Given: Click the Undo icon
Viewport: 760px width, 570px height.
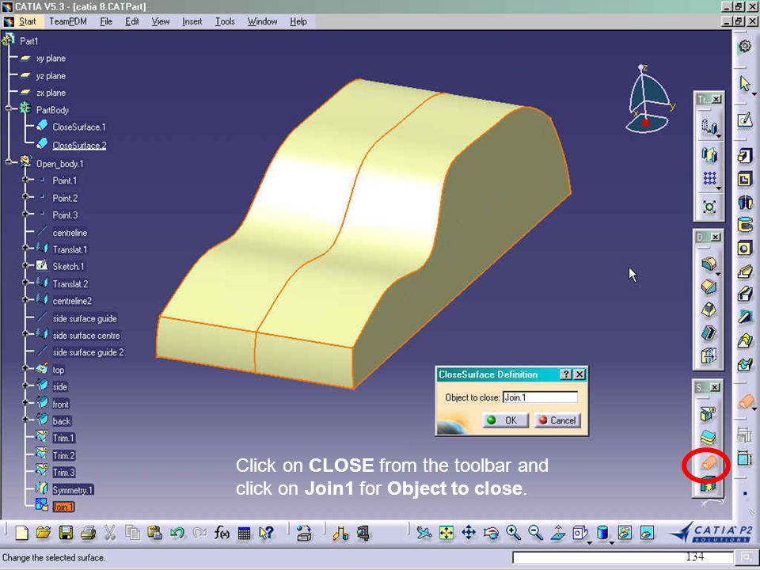Looking at the screenshot, I should (x=177, y=533).
